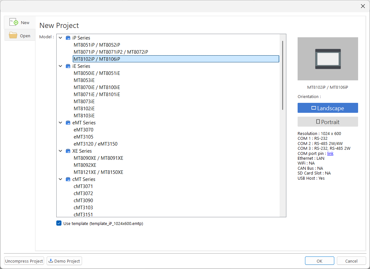Click the cMT Series folder icon
The image size is (370, 269).
tap(68, 179)
